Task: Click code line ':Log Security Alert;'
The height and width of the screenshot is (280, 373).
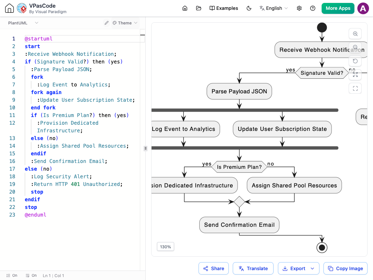Action: (x=61, y=176)
